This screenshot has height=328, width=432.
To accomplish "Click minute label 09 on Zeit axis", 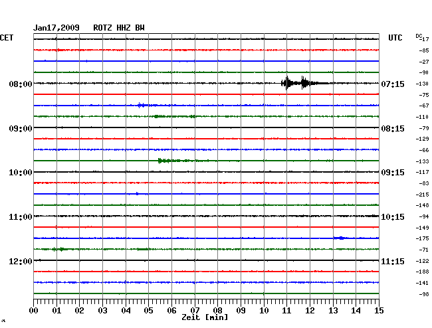I will point(241,311).
